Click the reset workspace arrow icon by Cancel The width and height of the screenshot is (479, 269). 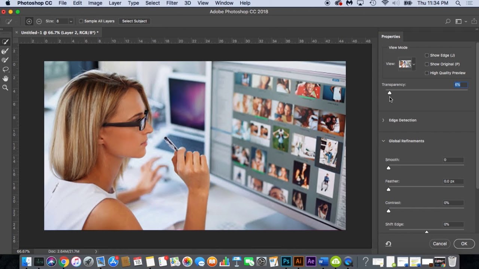(388, 244)
